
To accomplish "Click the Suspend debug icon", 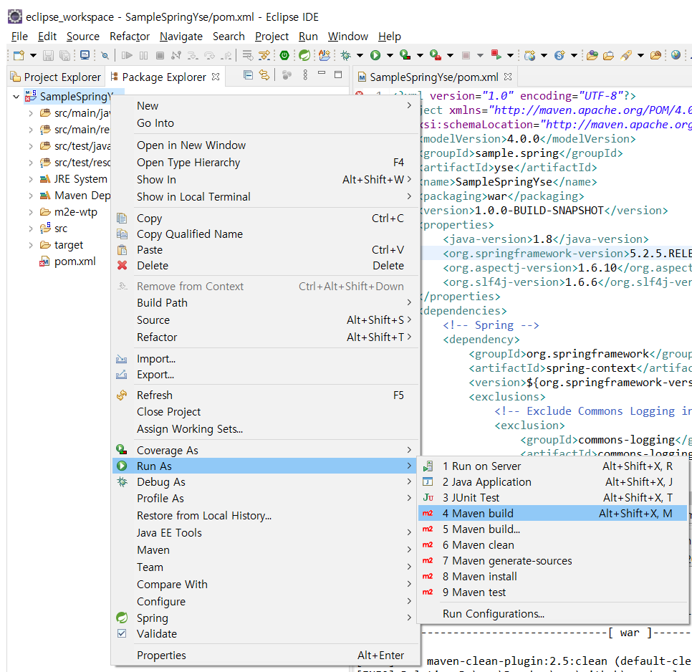I will (x=143, y=56).
